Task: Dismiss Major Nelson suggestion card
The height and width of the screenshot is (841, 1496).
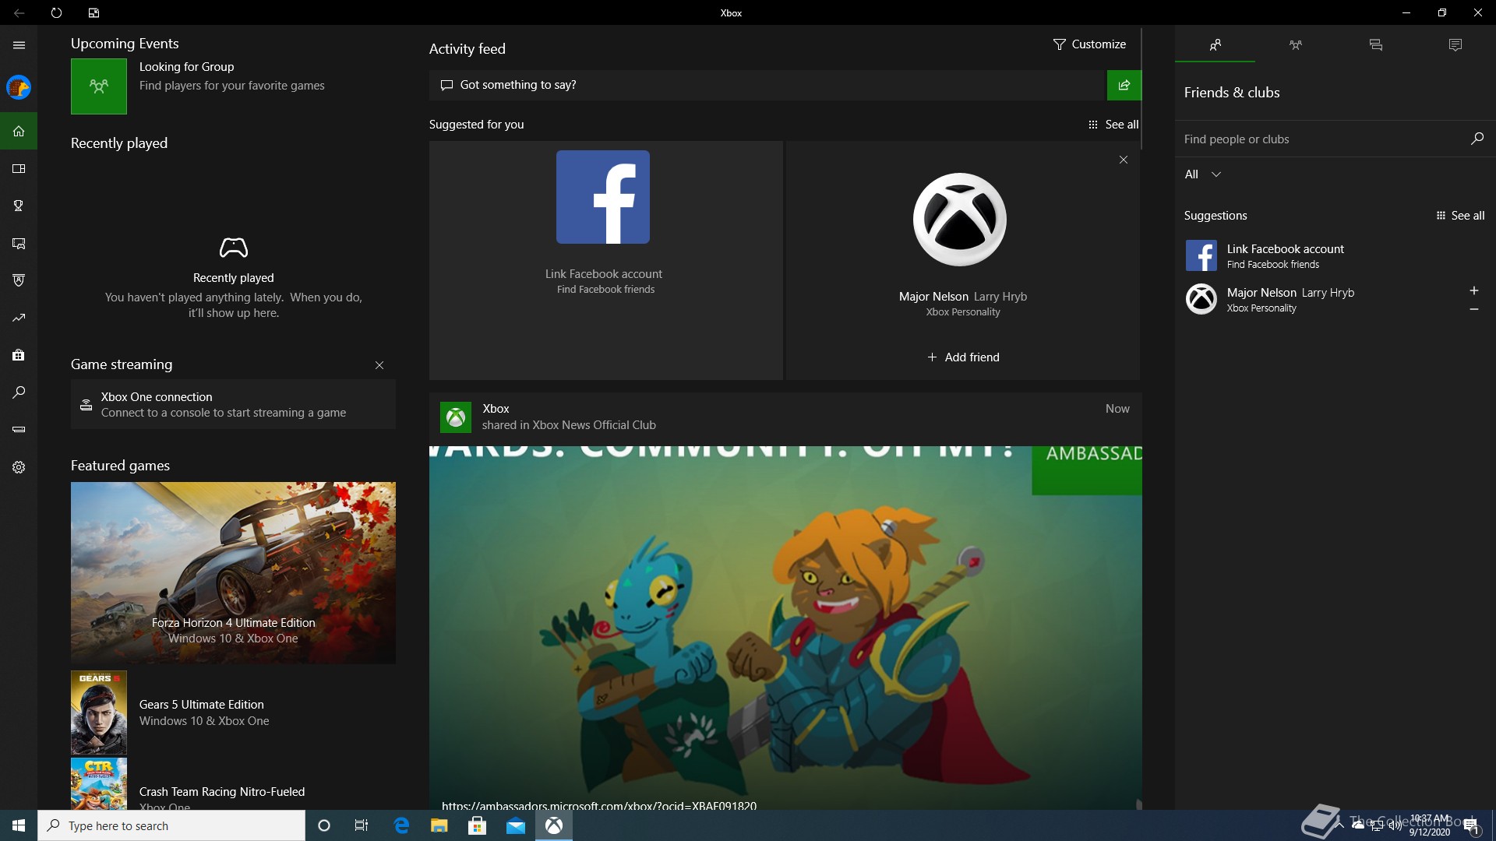Action: pyautogui.click(x=1124, y=160)
